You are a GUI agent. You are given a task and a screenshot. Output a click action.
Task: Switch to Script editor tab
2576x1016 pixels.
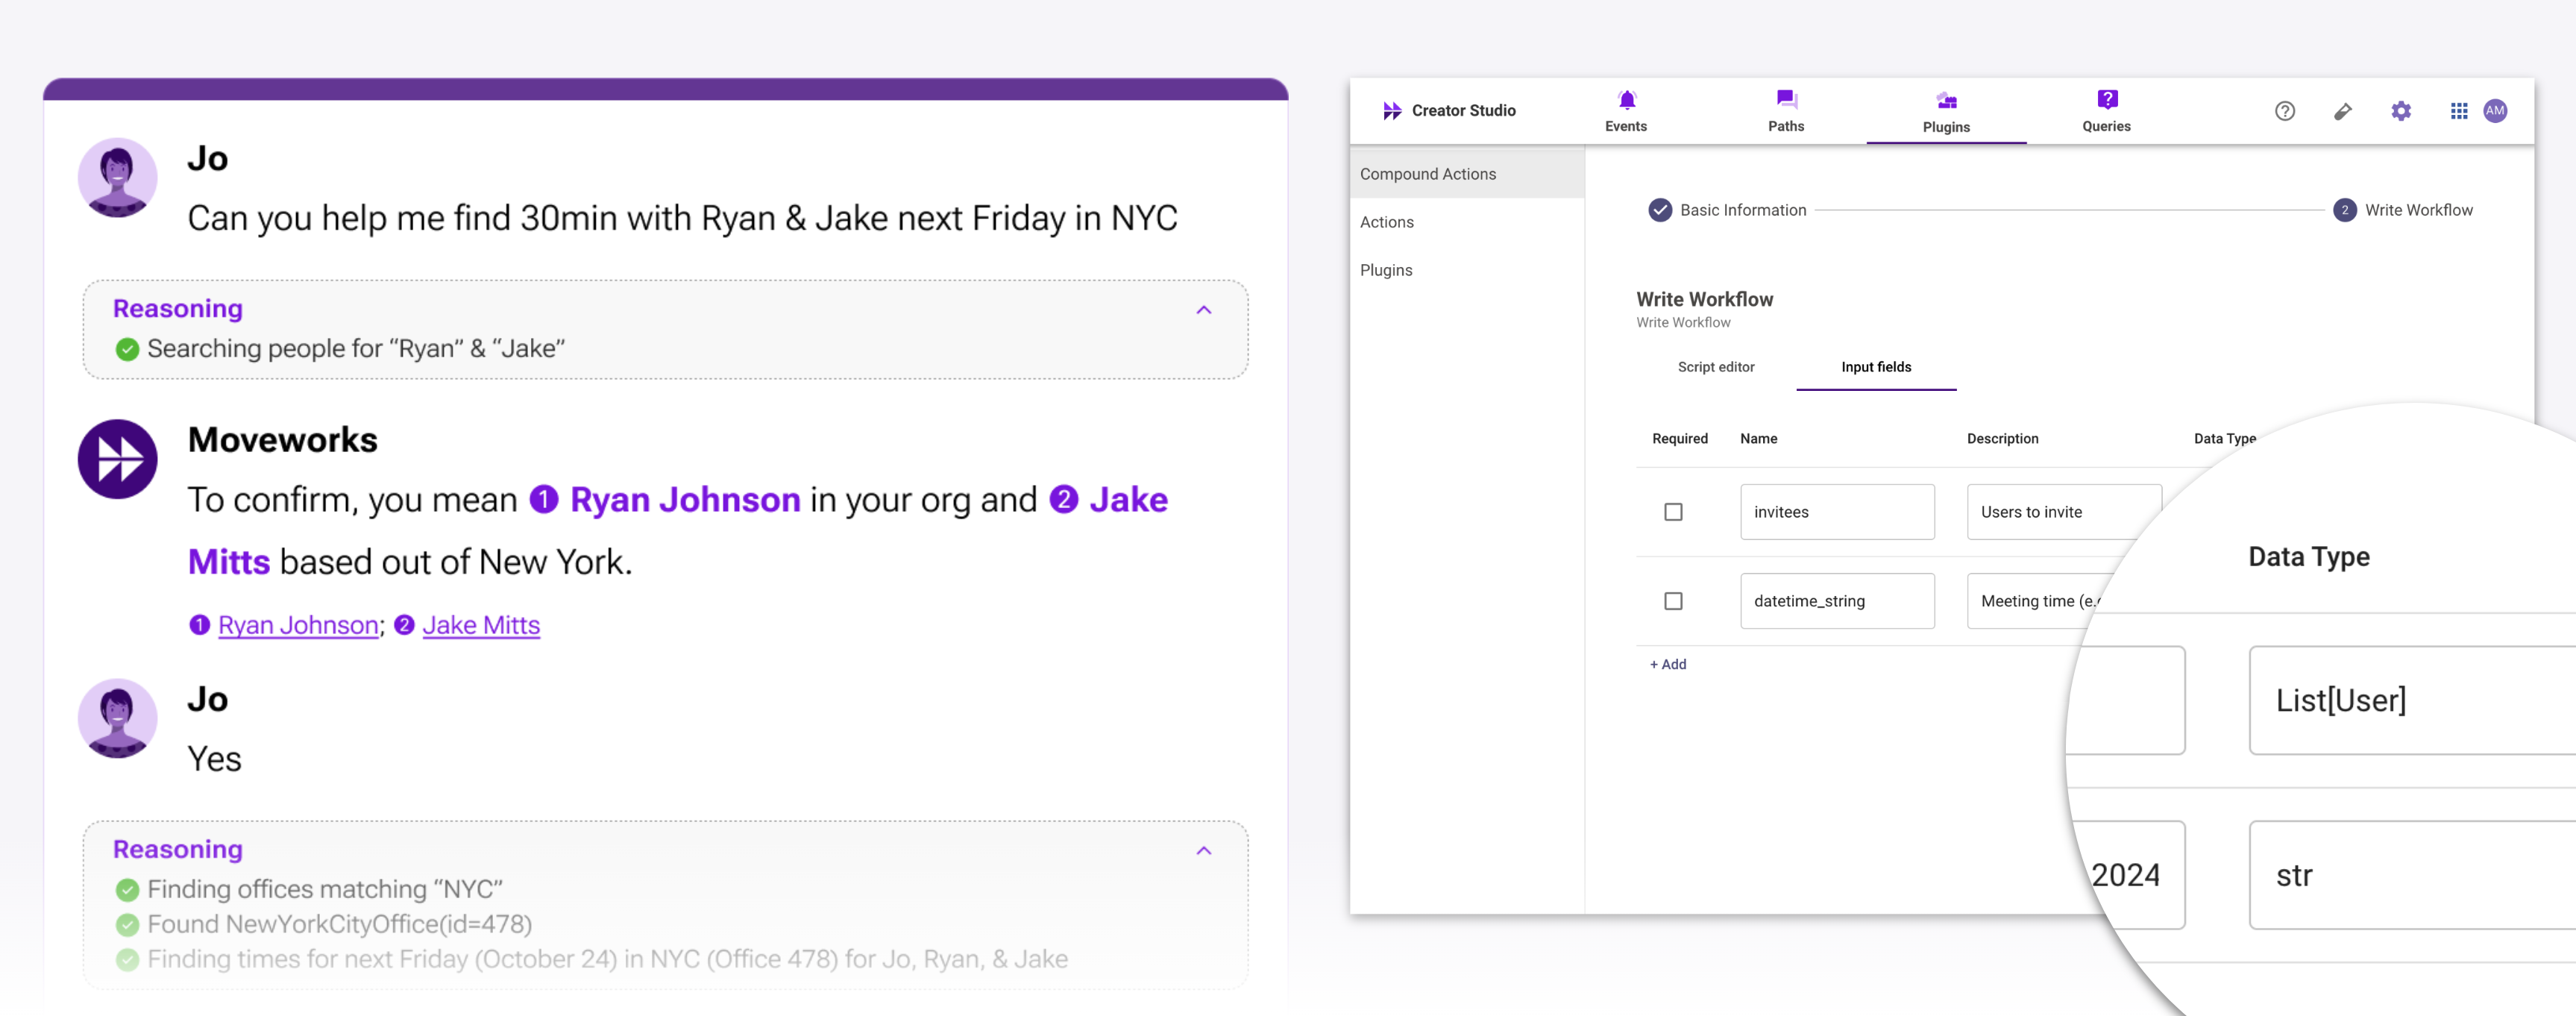[1717, 365]
